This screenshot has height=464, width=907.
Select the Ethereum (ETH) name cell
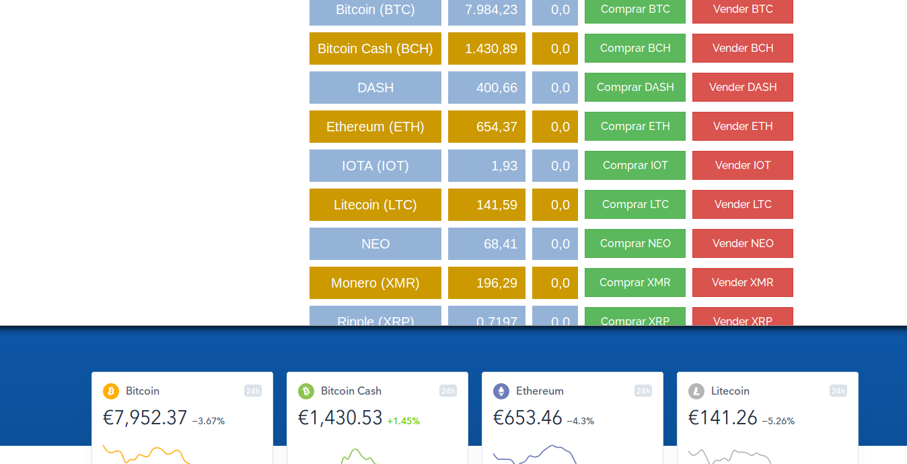[x=375, y=127]
